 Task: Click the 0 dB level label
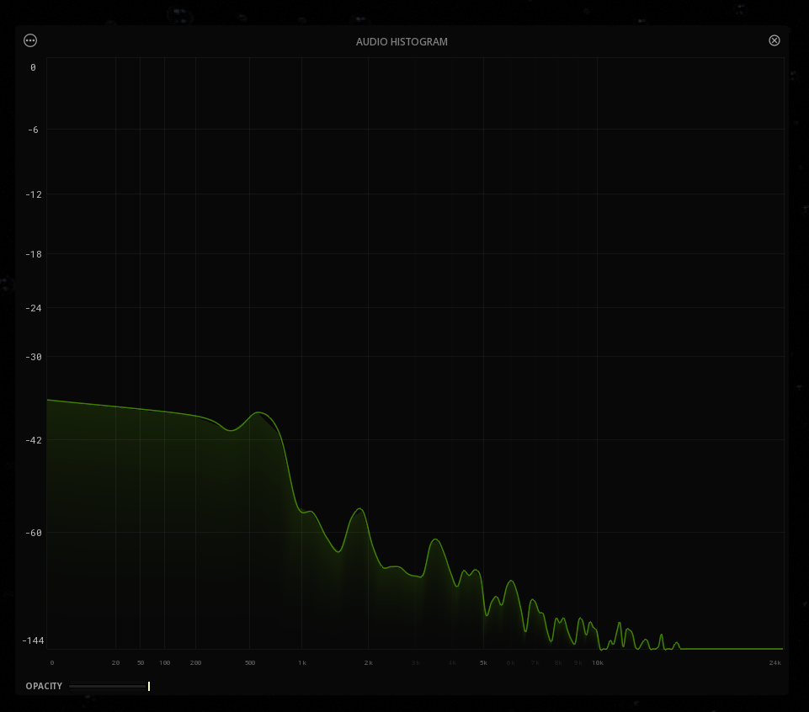tap(34, 67)
